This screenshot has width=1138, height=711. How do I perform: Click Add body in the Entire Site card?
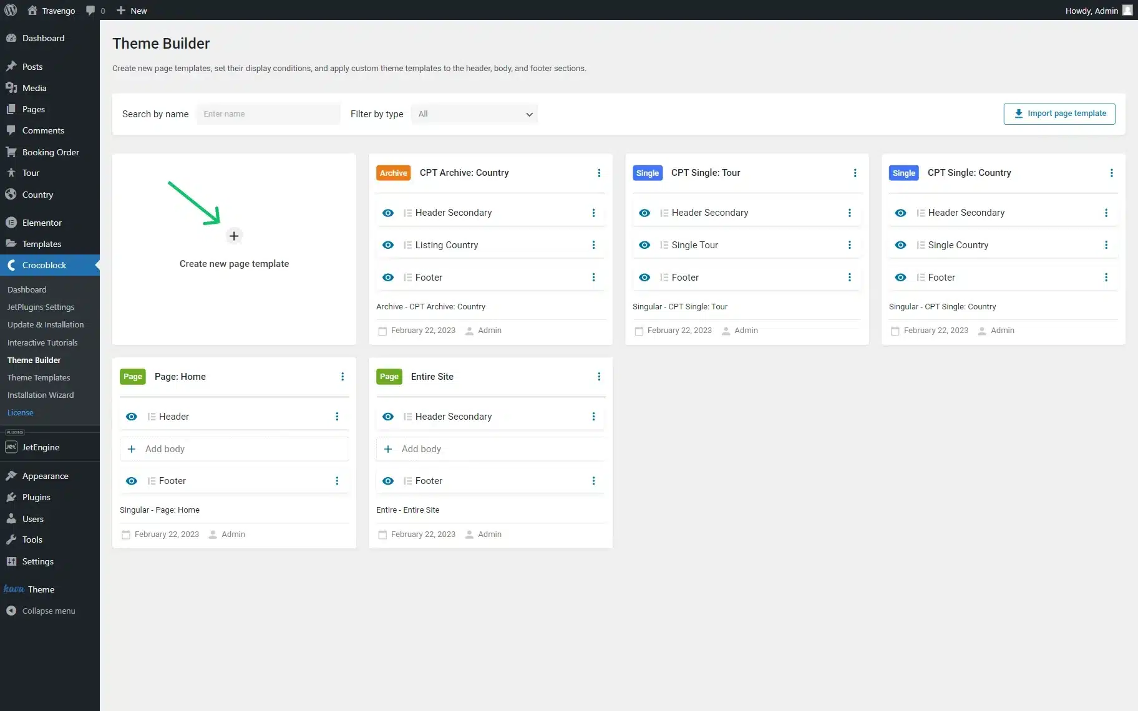[x=490, y=449]
